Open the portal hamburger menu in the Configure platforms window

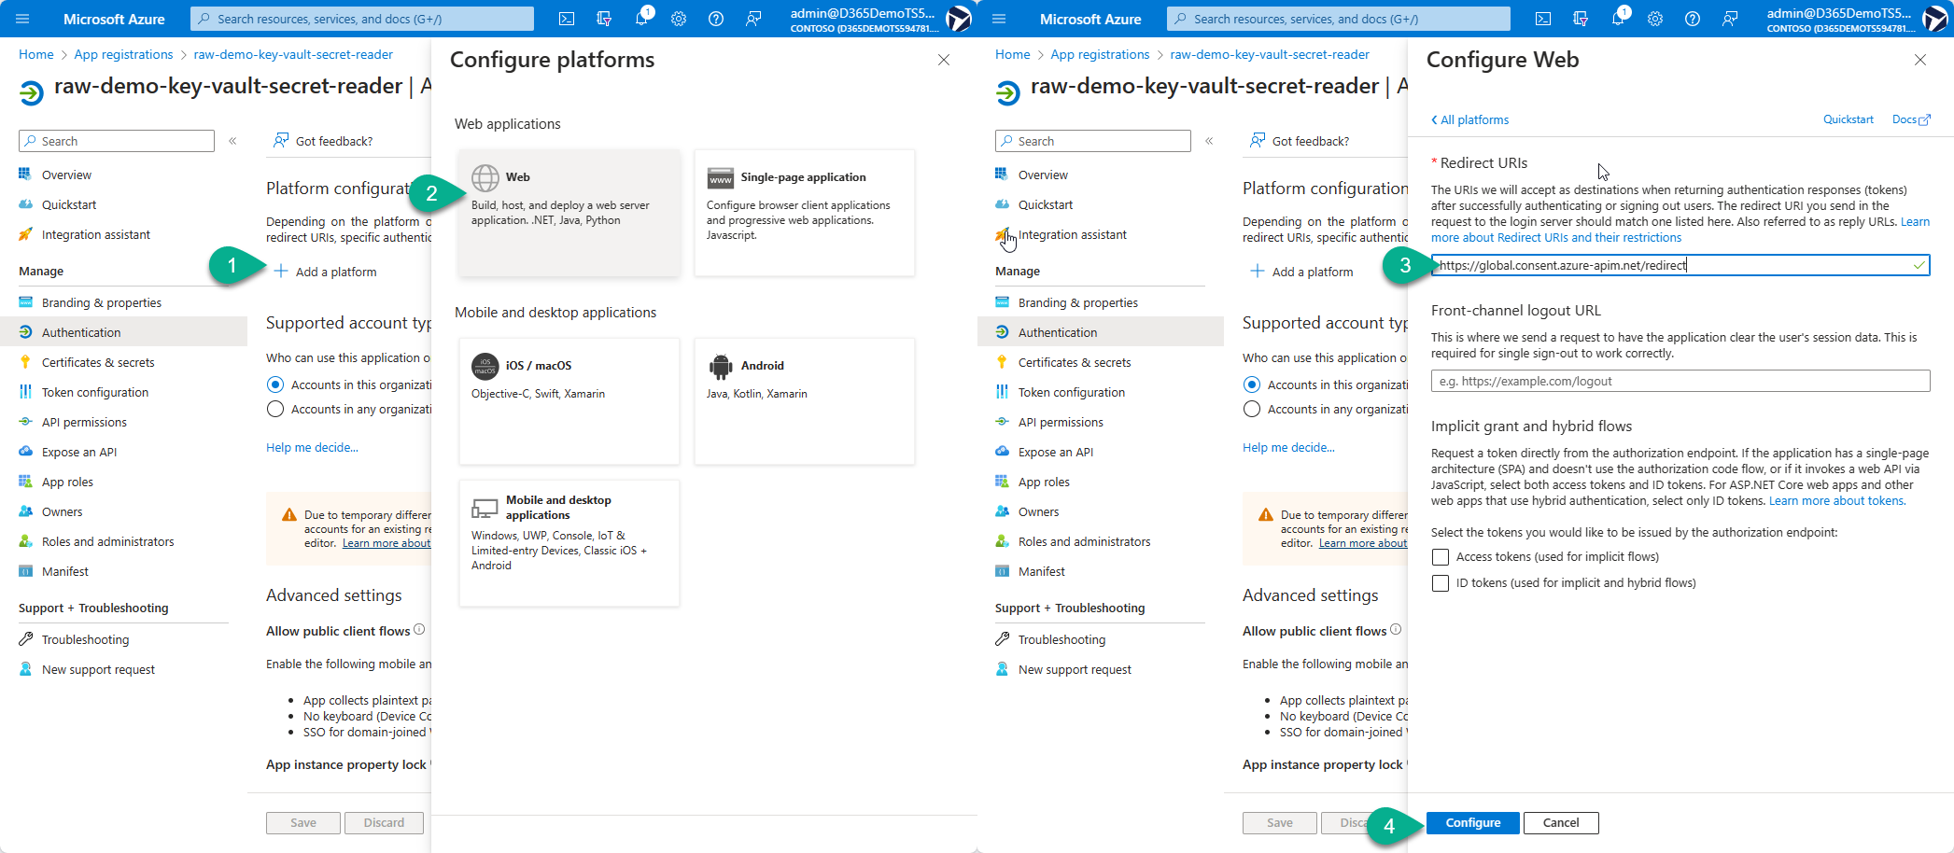point(23,19)
